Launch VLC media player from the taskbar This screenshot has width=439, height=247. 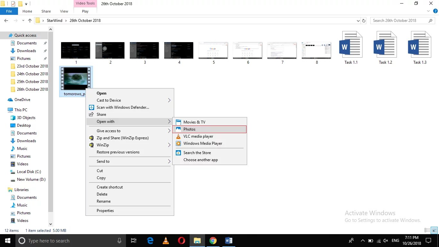coord(165,241)
